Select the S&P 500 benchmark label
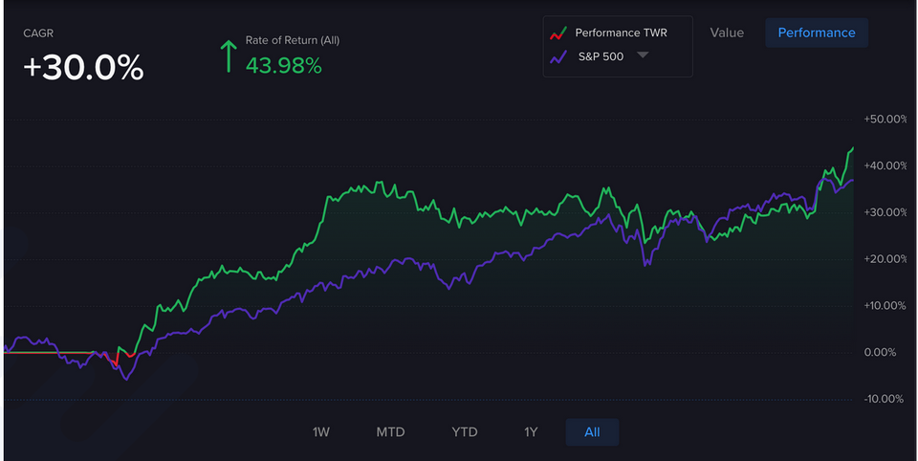The height and width of the screenshot is (461, 918). (x=601, y=56)
